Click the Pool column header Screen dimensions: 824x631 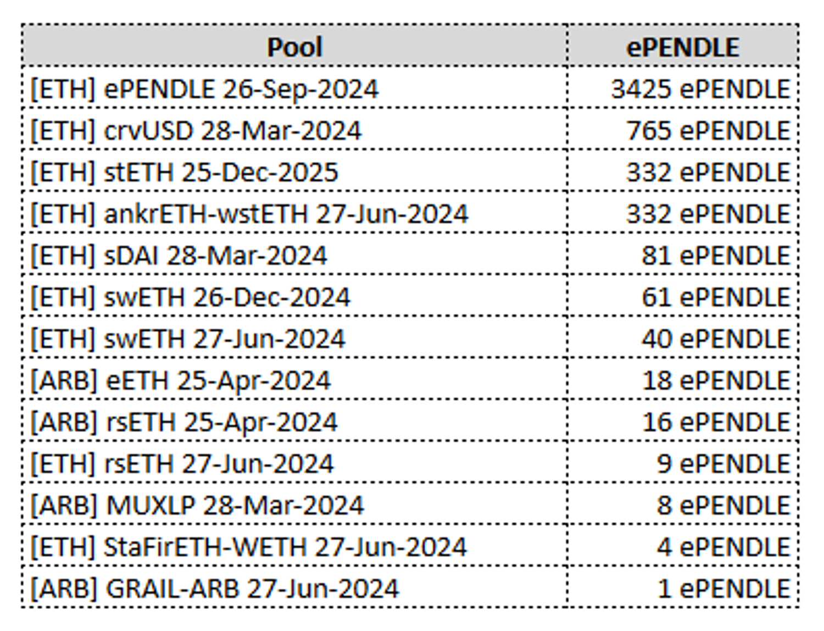294,47
